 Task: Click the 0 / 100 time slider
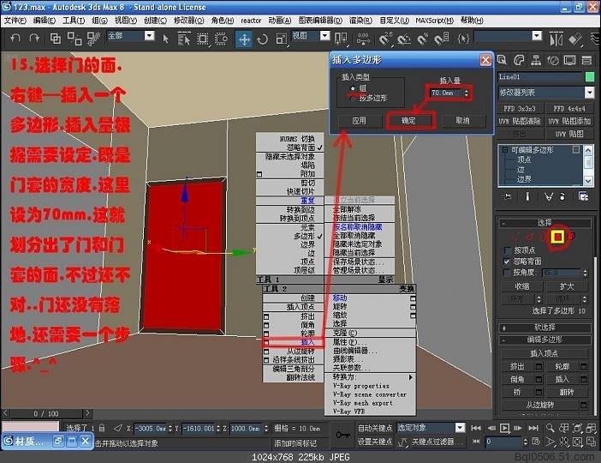(46, 413)
